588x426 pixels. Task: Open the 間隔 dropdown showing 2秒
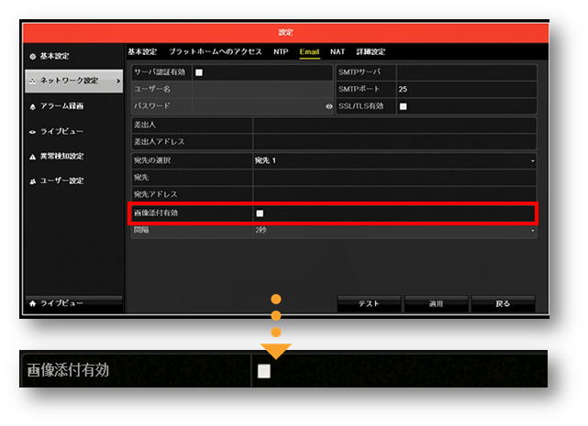[x=394, y=230]
